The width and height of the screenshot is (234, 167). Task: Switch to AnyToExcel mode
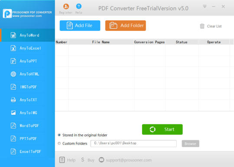(27, 48)
